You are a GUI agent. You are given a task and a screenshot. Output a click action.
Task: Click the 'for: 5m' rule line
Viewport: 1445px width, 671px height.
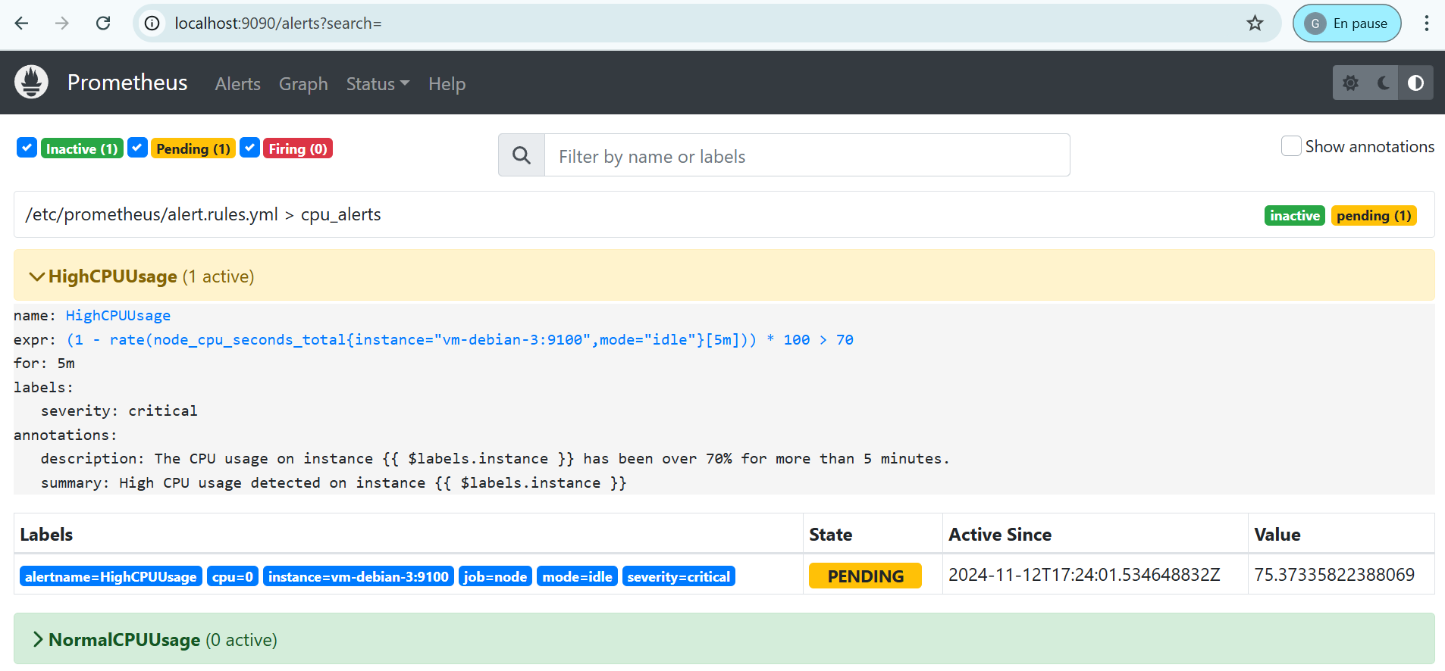[x=44, y=364]
